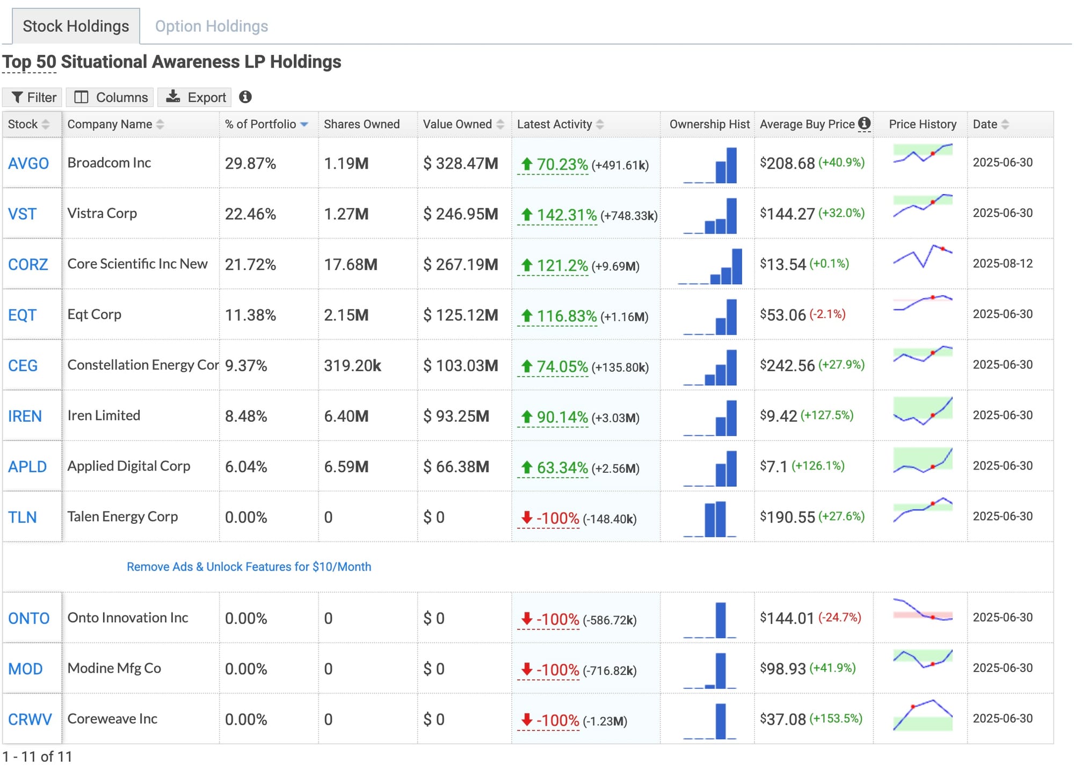Click the info icon beside Export button
Screen dimensions: 1074x772
(245, 97)
